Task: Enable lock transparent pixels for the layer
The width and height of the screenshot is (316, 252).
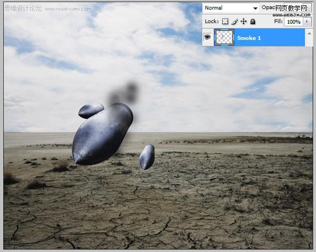Action: pos(225,22)
